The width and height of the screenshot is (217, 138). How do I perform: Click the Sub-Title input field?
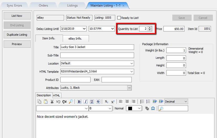coord(97,55)
